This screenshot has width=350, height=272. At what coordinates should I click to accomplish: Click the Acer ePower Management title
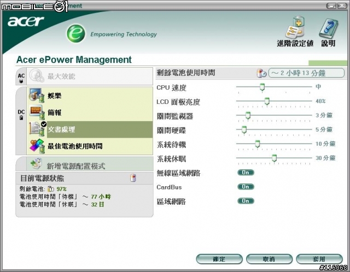click(74, 60)
